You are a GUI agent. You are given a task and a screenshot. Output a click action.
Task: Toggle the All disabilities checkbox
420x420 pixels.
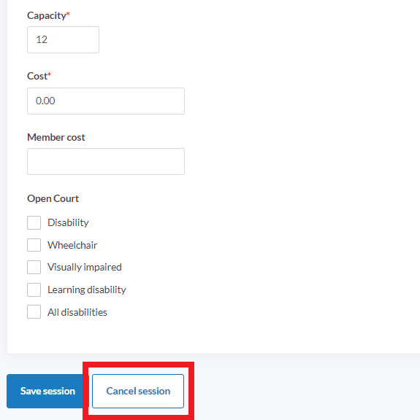pos(34,312)
